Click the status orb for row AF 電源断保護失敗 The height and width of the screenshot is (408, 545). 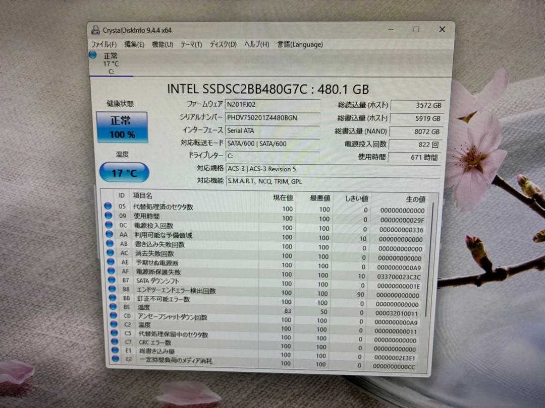pyautogui.click(x=111, y=271)
